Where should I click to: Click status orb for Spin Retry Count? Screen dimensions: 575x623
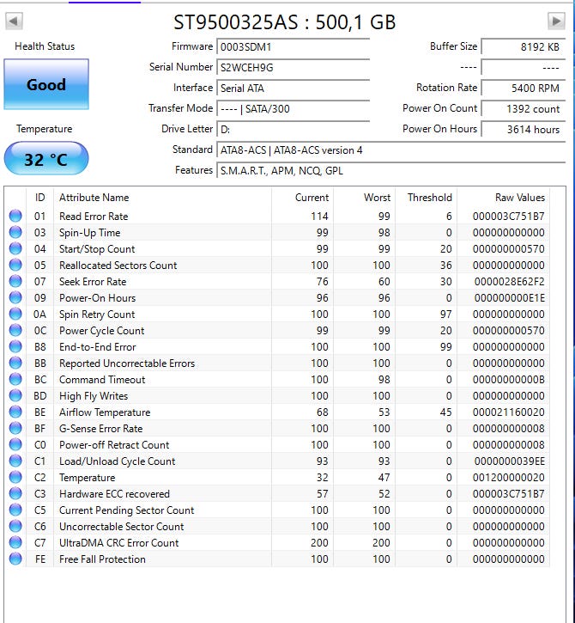point(15,314)
